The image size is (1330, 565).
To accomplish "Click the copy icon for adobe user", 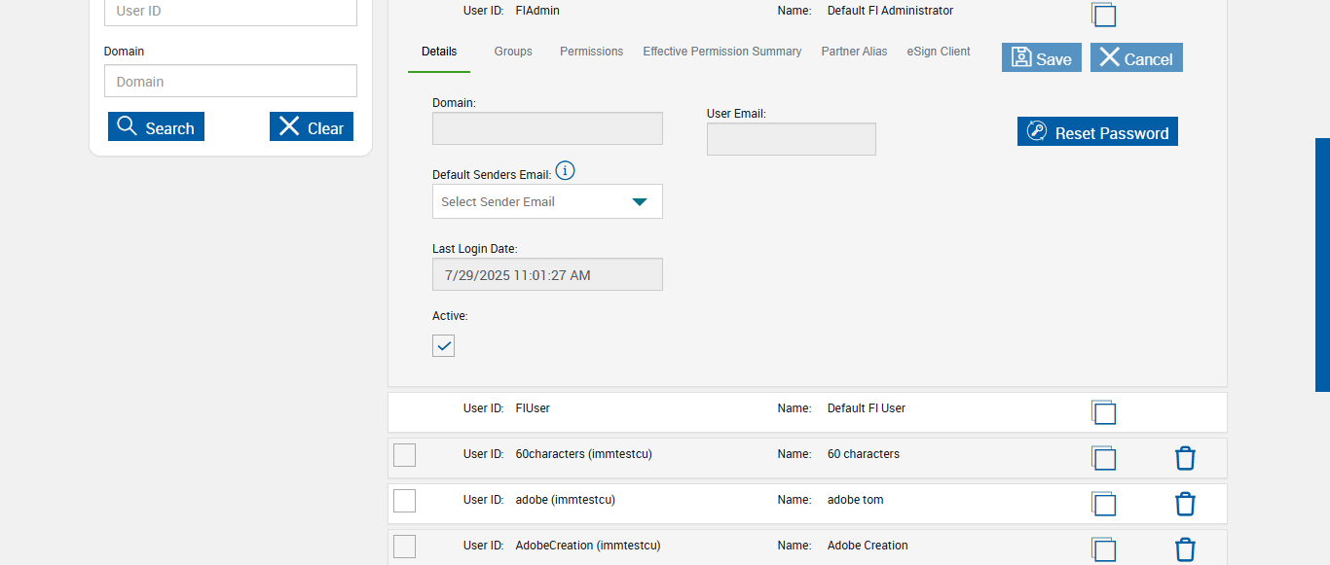I will tap(1103, 504).
